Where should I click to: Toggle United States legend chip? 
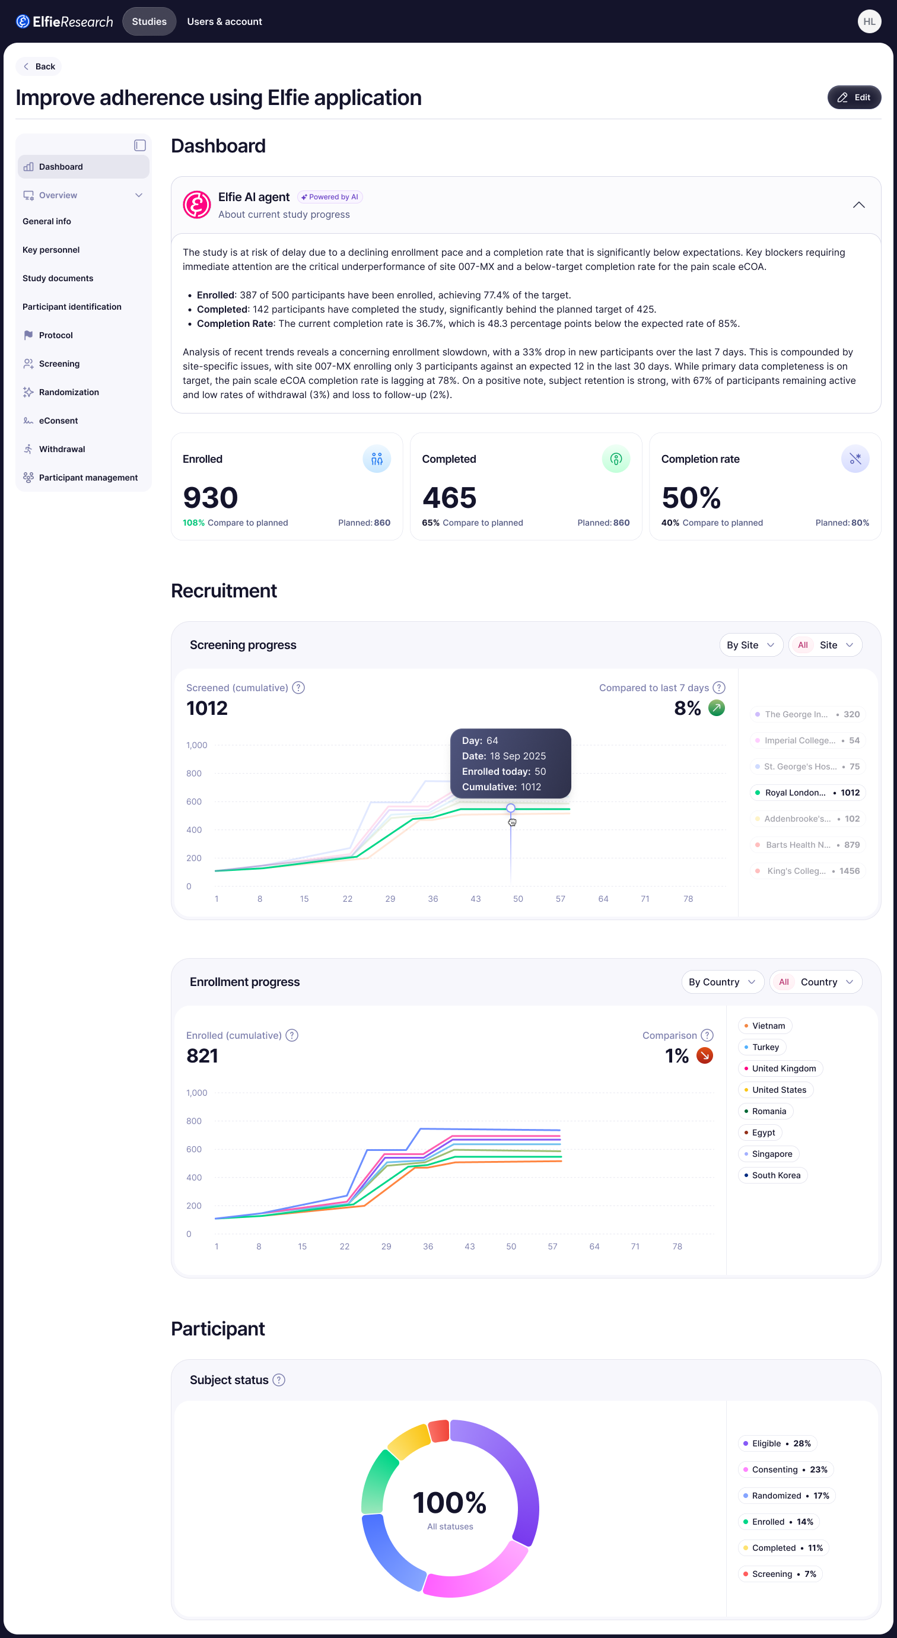[x=775, y=1090]
